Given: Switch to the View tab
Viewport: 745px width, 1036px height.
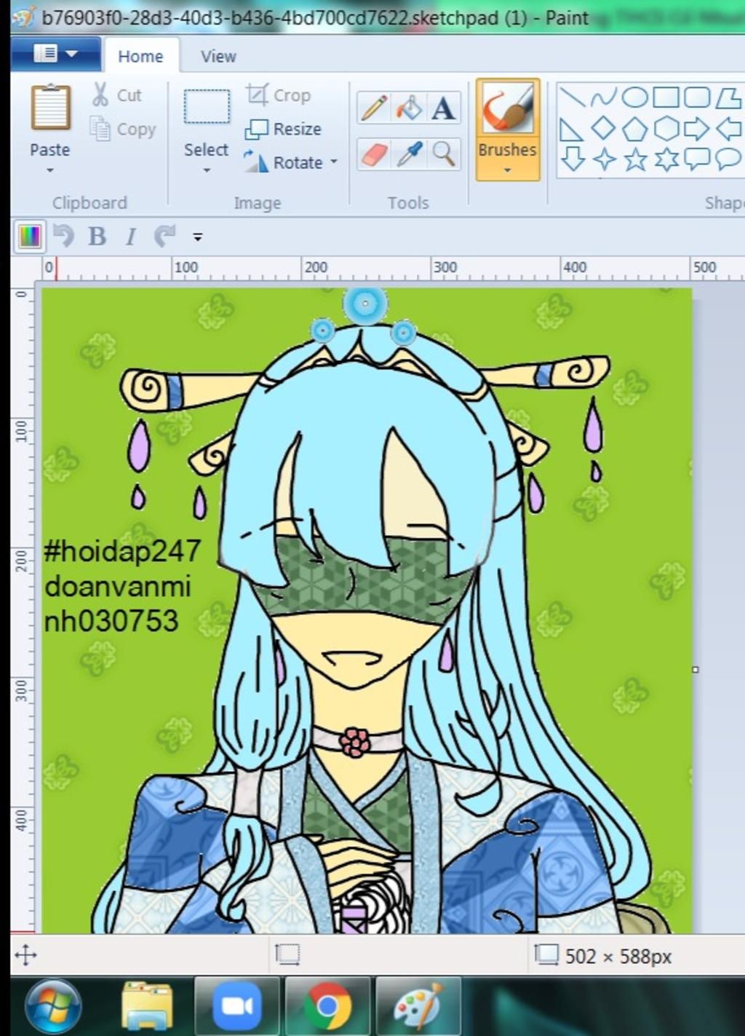Looking at the screenshot, I should pos(218,56).
